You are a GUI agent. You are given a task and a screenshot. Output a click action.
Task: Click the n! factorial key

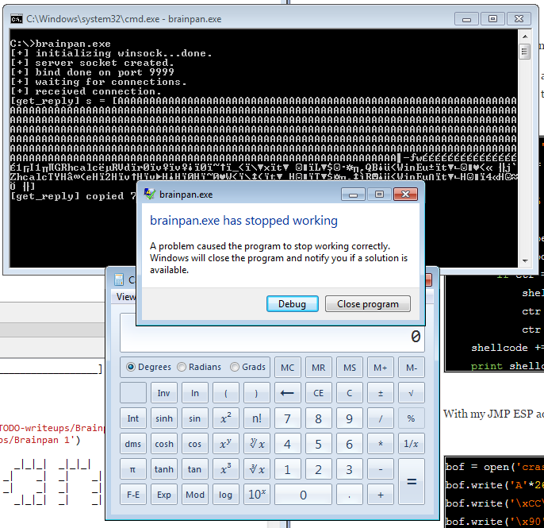tap(256, 418)
